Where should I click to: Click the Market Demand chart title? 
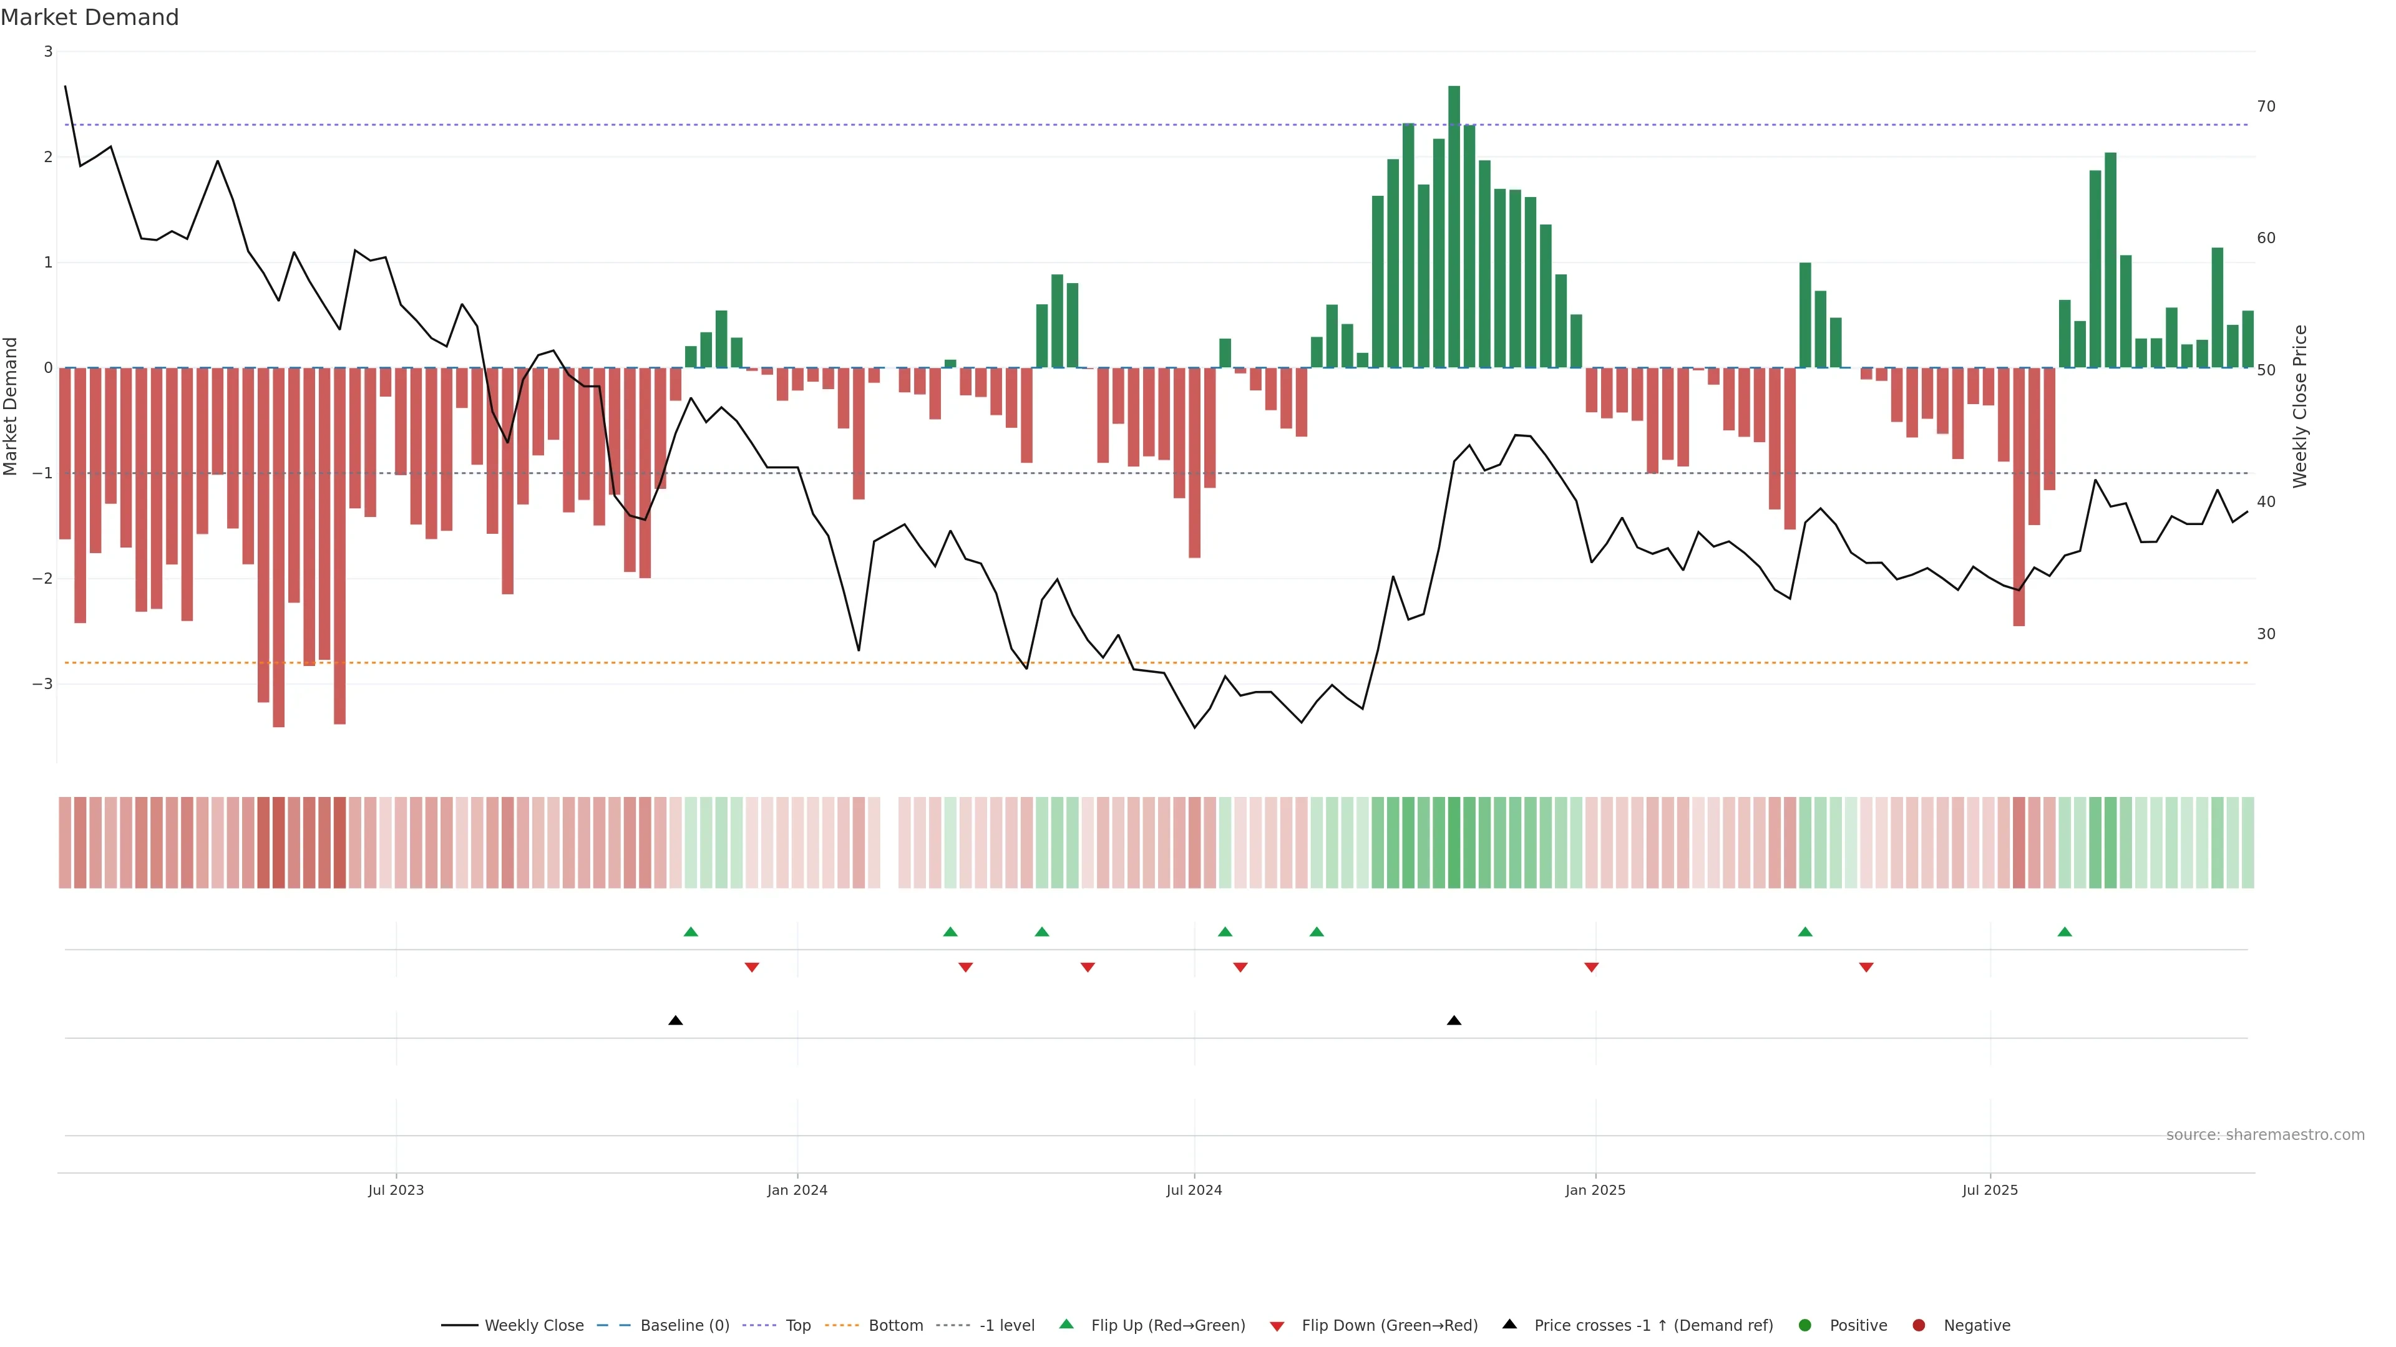pos(90,17)
